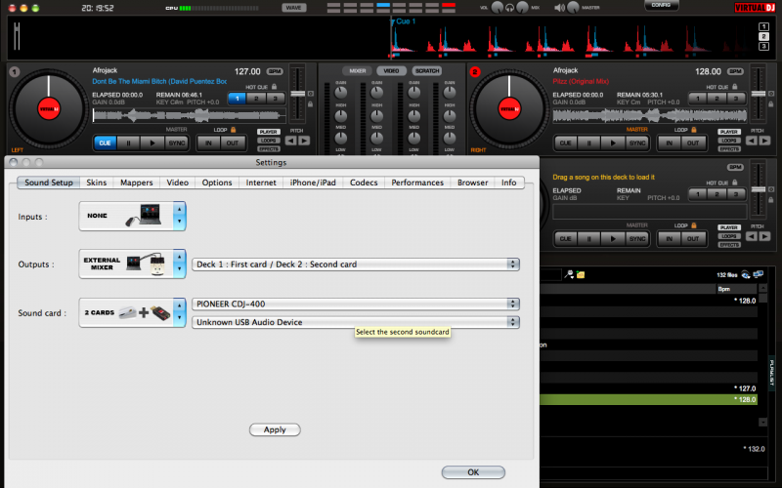782x488 pixels.
Task: Click the globe icon next to 132 files
Action: [746, 274]
